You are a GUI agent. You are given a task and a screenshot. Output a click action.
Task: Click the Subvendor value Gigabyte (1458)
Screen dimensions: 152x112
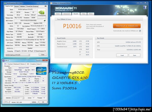(x=38, y=23)
